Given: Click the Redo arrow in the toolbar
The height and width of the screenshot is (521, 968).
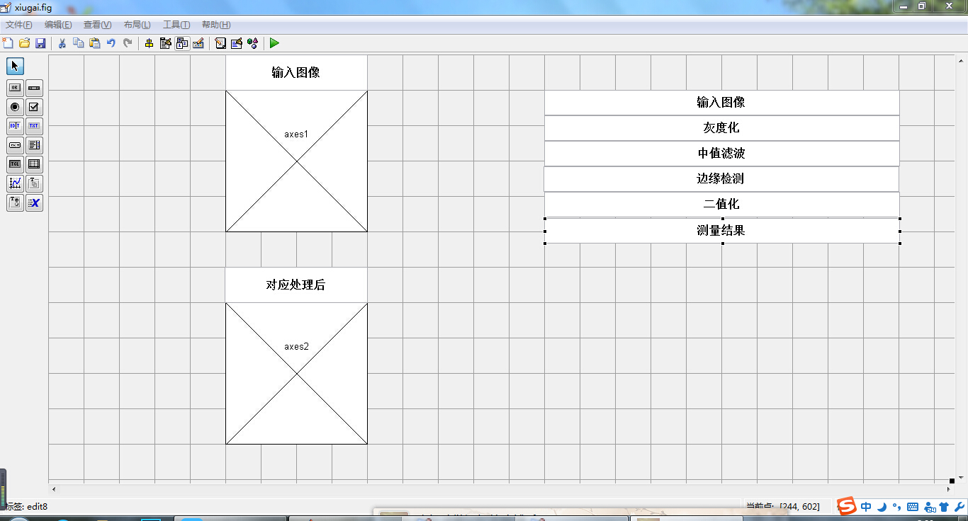Looking at the screenshot, I should (x=128, y=43).
